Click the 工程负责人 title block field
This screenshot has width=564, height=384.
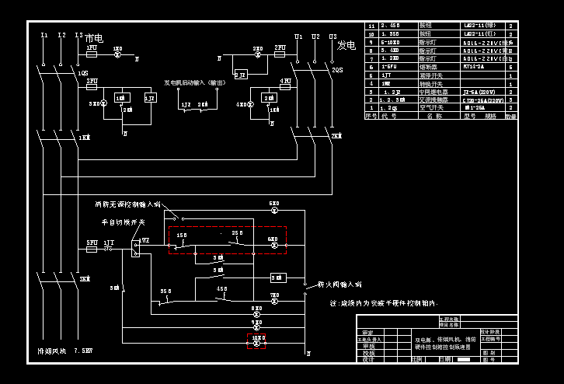click(369, 340)
